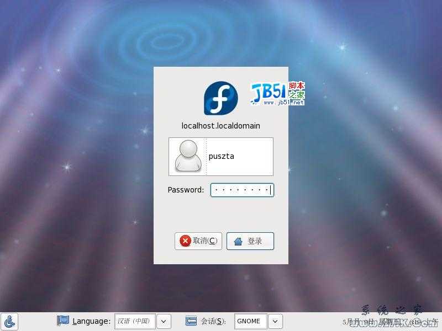Click the session icon beside 会话(S)

191,321
